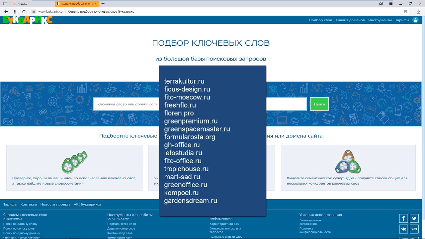Open the footer Тарифы link
425x239 pixels.
tap(10, 204)
